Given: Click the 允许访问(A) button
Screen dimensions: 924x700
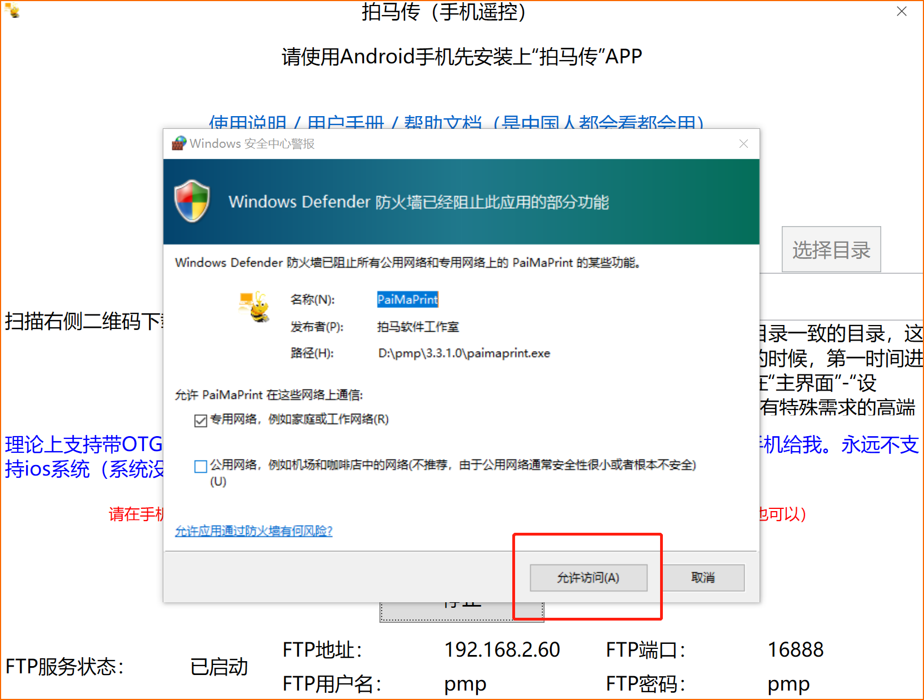Looking at the screenshot, I should click(588, 578).
